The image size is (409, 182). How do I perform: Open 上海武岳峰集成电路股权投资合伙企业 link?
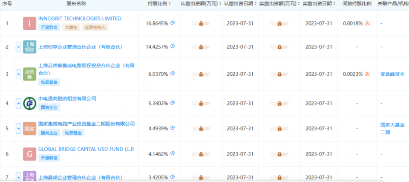(86, 69)
